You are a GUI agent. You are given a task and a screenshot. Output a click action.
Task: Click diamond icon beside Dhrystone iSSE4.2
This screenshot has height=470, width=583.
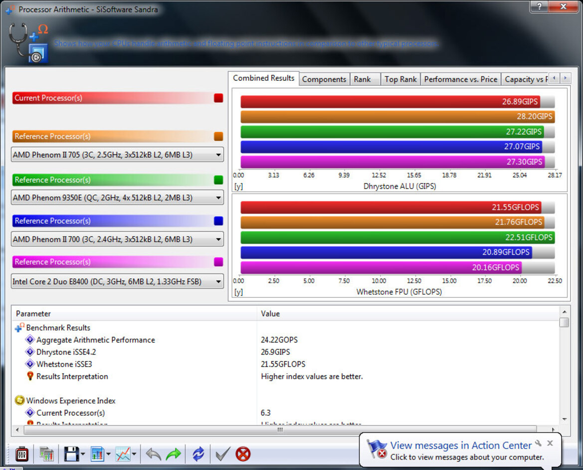30,352
